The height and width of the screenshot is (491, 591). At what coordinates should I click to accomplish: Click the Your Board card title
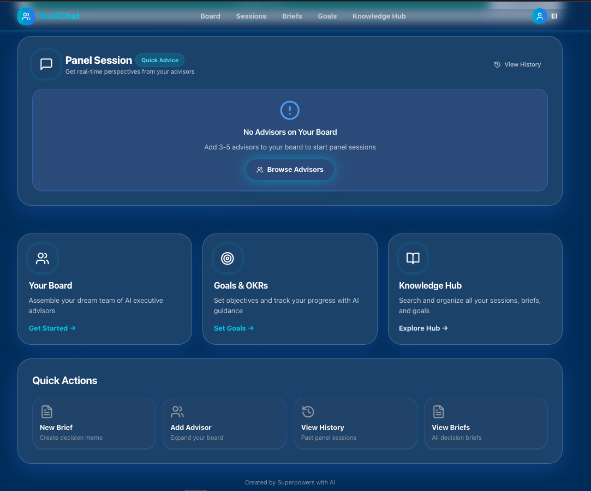51,286
